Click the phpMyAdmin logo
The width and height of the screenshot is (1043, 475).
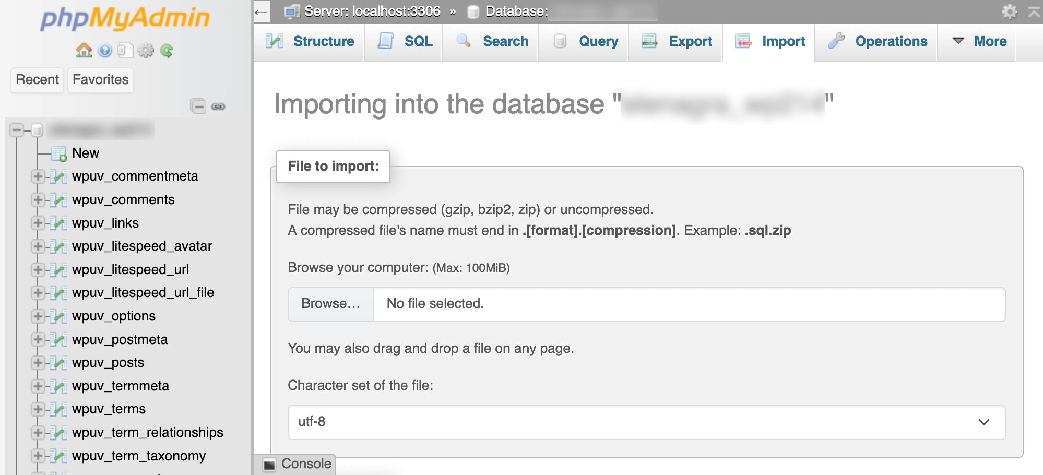125,18
